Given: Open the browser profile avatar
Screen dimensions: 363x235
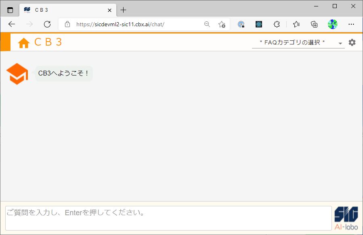Looking at the screenshot, I should pos(332,24).
